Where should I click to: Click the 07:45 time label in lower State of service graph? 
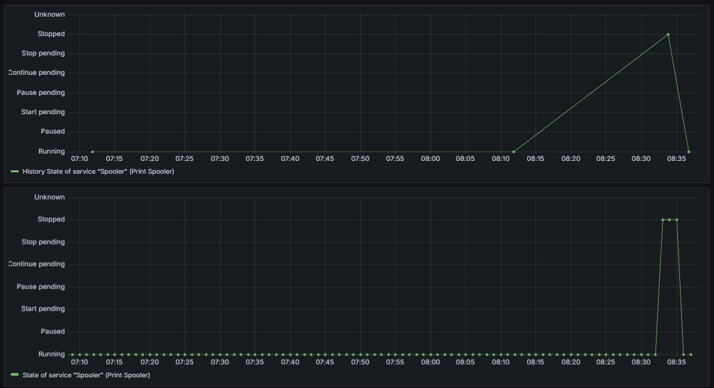[x=325, y=363]
